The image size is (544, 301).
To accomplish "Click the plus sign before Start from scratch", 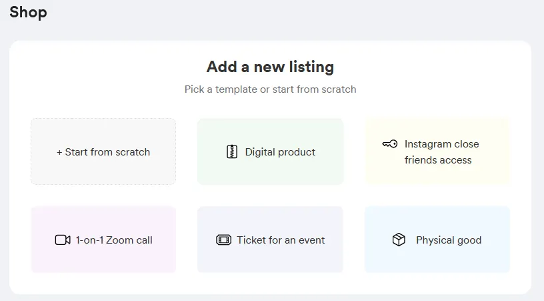I will (x=59, y=152).
